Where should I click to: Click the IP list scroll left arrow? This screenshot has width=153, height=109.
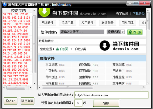4,87
